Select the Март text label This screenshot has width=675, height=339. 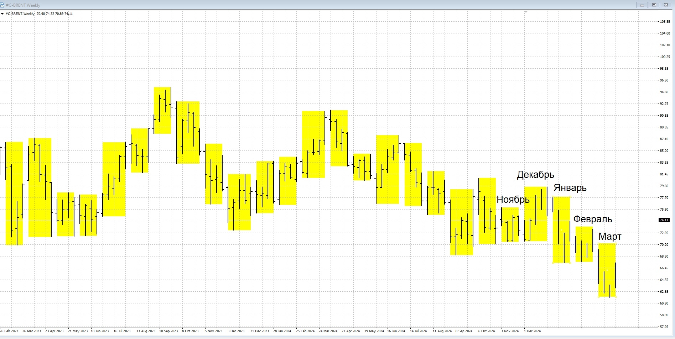pos(610,237)
